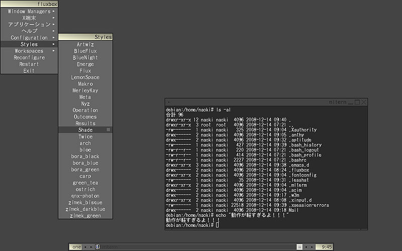Screen dimensions: 402x251
Task: Close the mlterm terminal window
Action: point(364,102)
